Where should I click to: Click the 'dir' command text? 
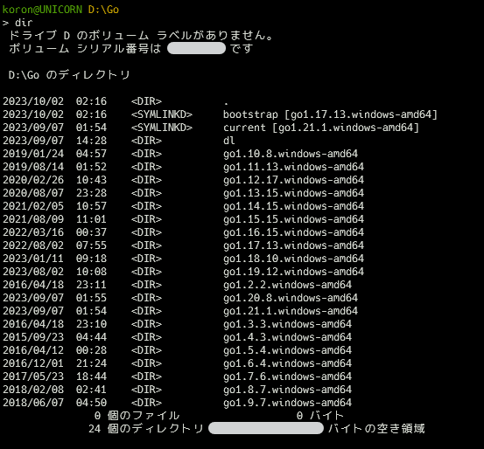pyautogui.click(x=24, y=23)
